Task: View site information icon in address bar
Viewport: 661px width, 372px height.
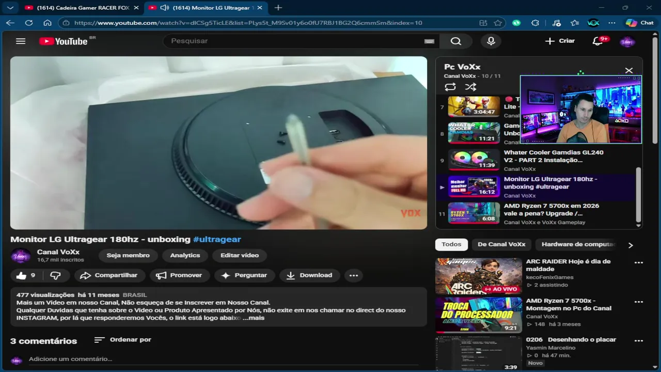Action: (x=66, y=23)
